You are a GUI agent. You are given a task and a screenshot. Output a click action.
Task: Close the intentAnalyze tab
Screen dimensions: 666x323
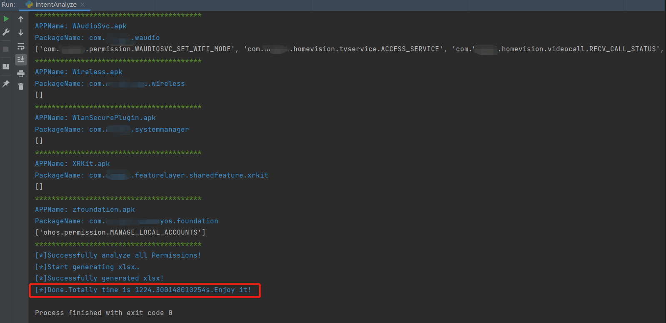click(x=83, y=5)
